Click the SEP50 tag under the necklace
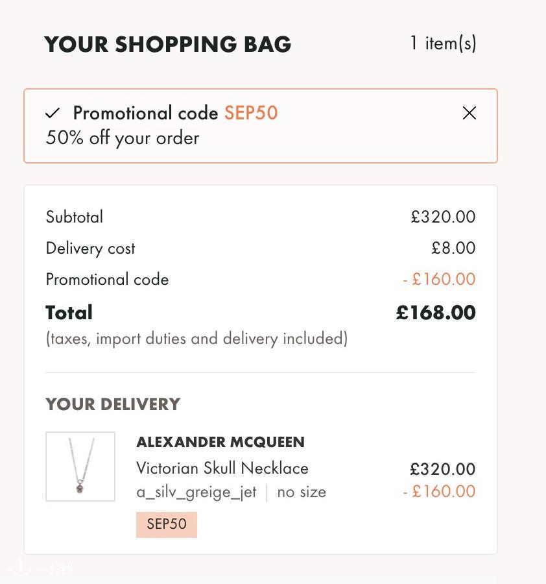 (x=167, y=524)
